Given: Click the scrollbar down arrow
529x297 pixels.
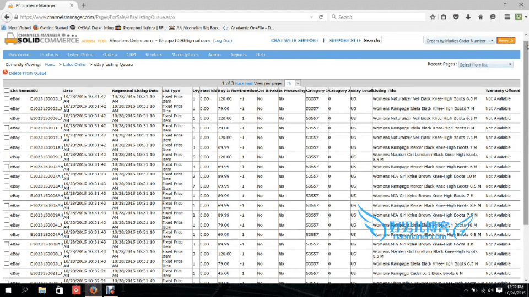Looking at the screenshot, I should pos(526,280).
